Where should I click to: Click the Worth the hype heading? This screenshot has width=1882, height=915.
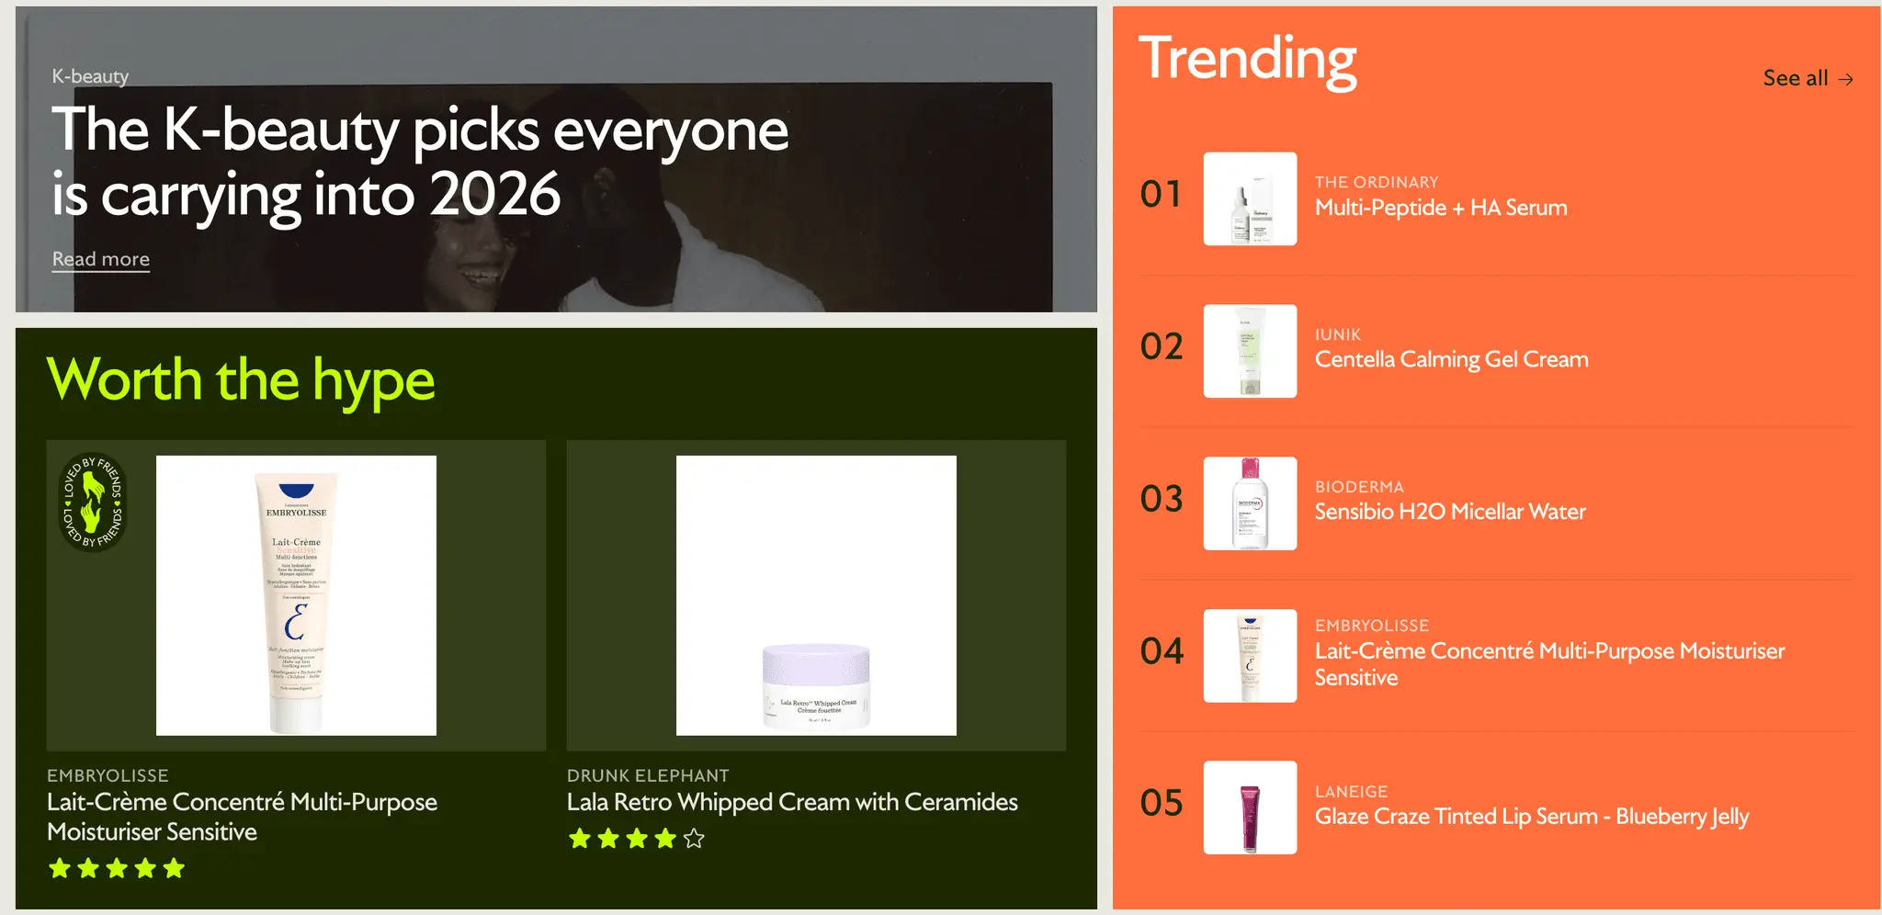click(241, 380)
